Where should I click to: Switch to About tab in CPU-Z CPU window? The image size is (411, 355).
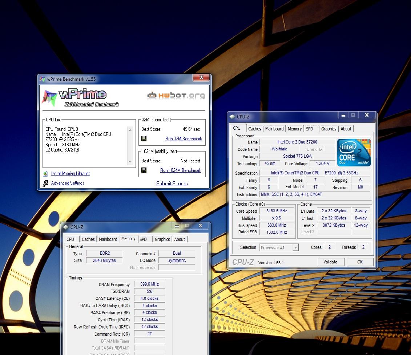(x=346, y=129)
